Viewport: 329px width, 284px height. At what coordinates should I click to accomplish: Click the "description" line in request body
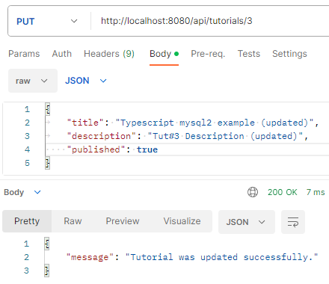point(188,136)
